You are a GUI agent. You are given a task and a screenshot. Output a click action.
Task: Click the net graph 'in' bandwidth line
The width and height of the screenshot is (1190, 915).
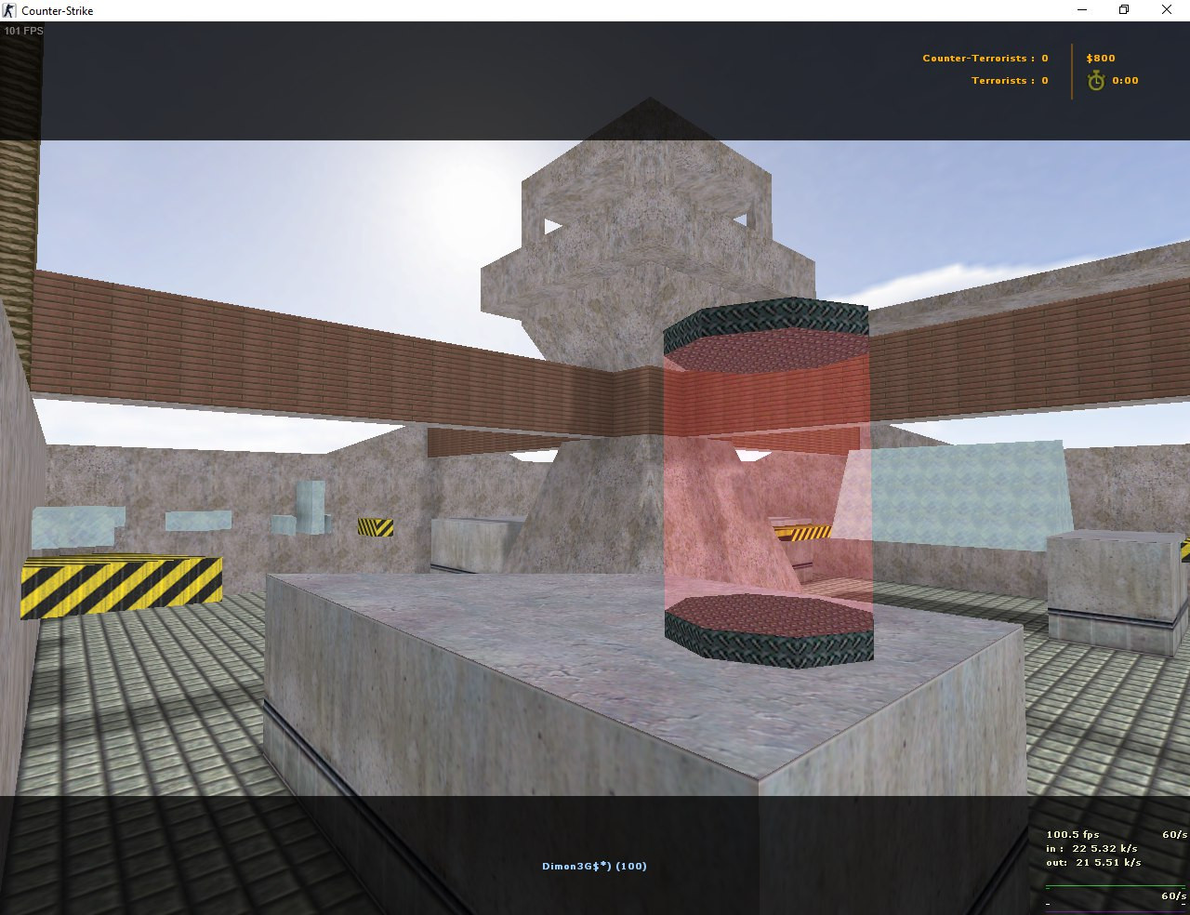tap(1091, 848)
